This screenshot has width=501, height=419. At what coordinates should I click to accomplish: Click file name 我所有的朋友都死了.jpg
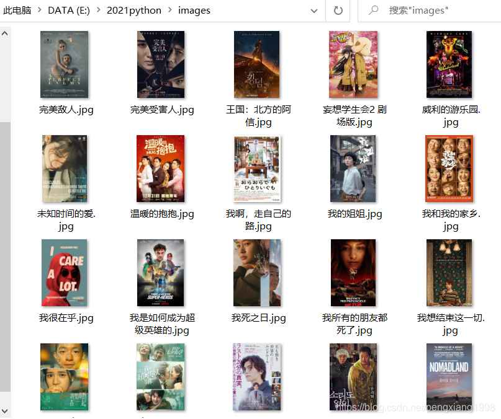click(x=354, y=324)
